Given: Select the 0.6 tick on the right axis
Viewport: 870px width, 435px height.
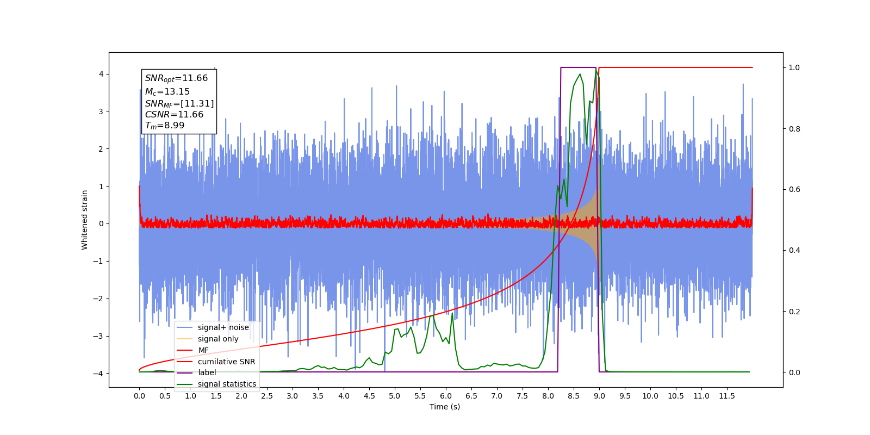Looking at the screenshot, I should pyautogui.click(x=794, y=190).
